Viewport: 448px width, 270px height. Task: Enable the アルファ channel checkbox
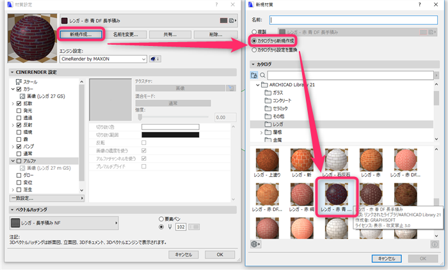click(19, 161)
